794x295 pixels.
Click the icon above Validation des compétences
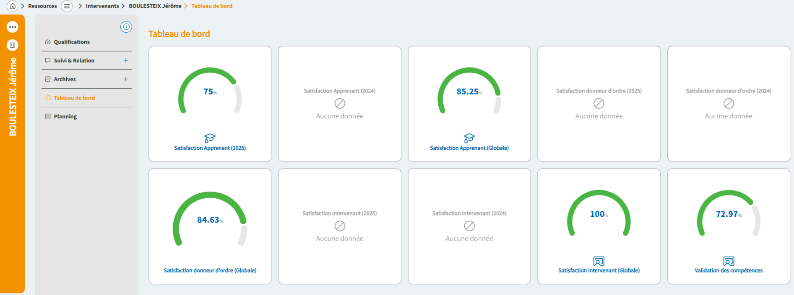[728, 261]
